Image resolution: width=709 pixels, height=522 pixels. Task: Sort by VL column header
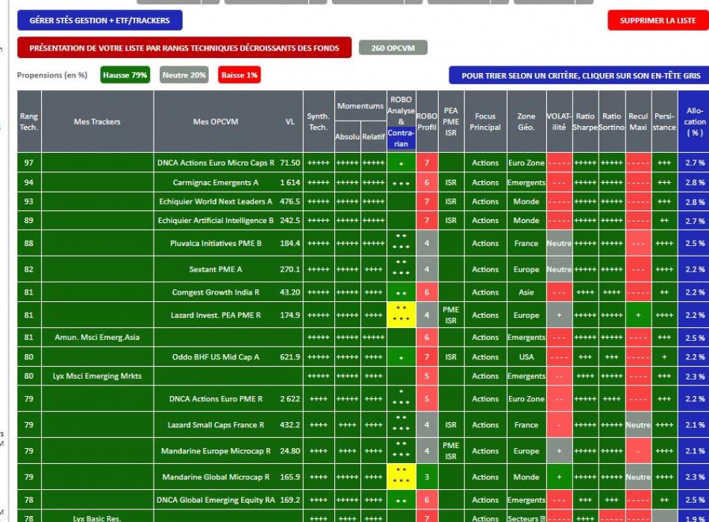290,122
